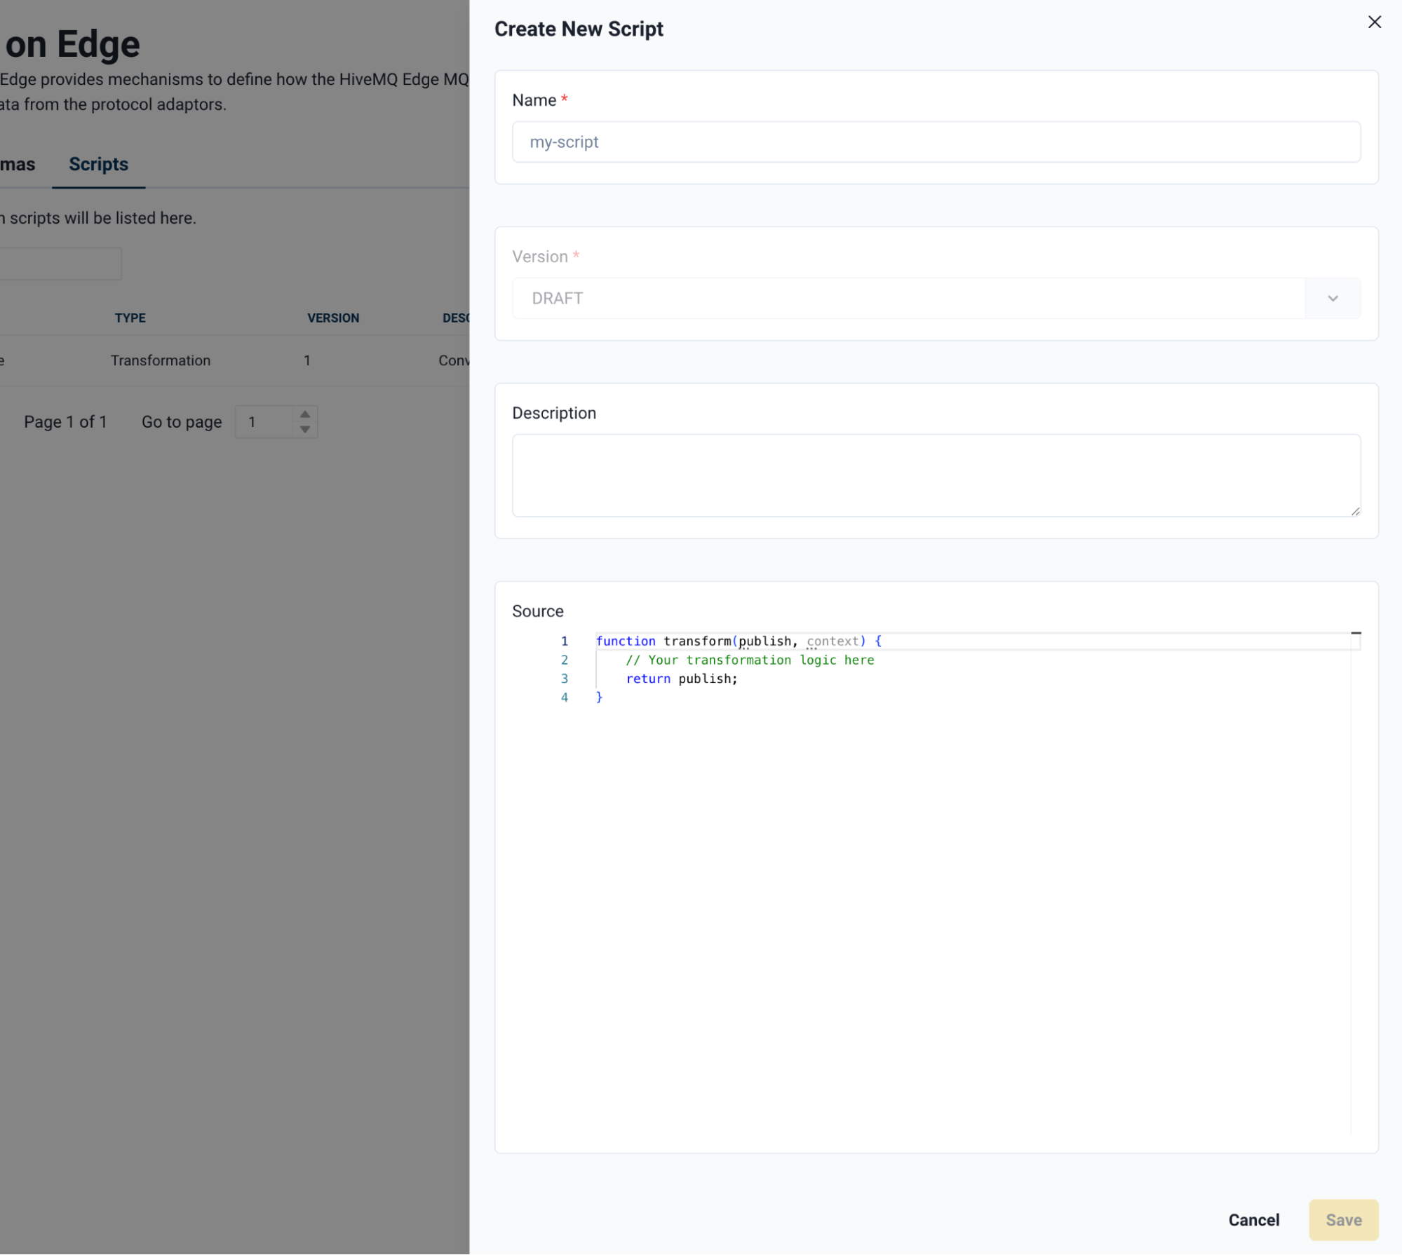Click the decrement arrow on page stepper
1402x1255 pixels.
304,428
